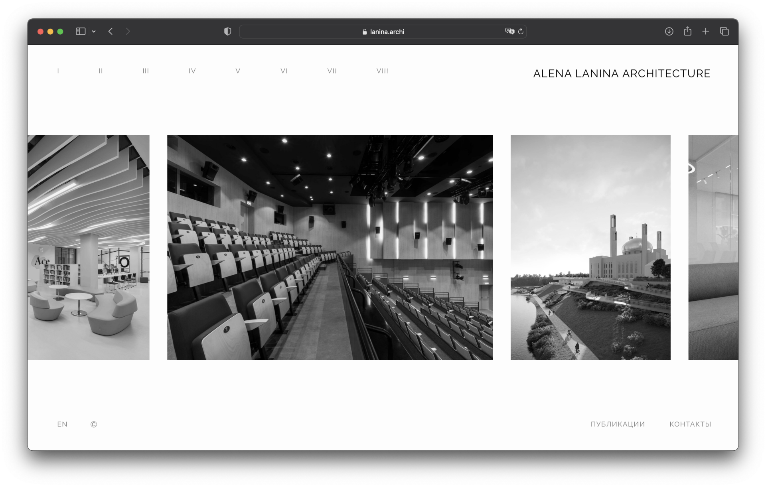Open the library interior project image

tap(89, 247)
